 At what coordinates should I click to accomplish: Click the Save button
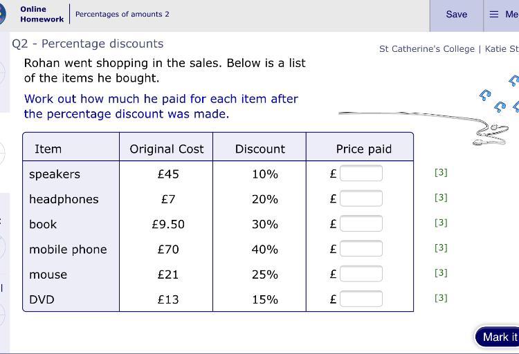(x=456, y=15)
